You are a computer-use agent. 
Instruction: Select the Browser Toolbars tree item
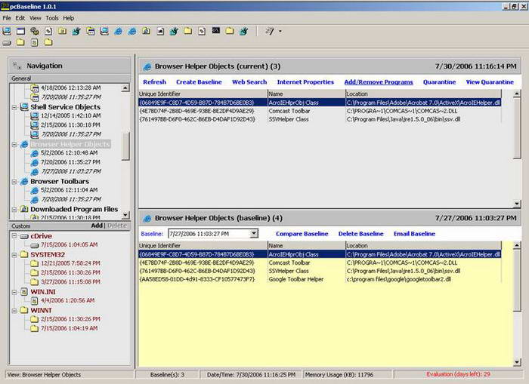60,182
